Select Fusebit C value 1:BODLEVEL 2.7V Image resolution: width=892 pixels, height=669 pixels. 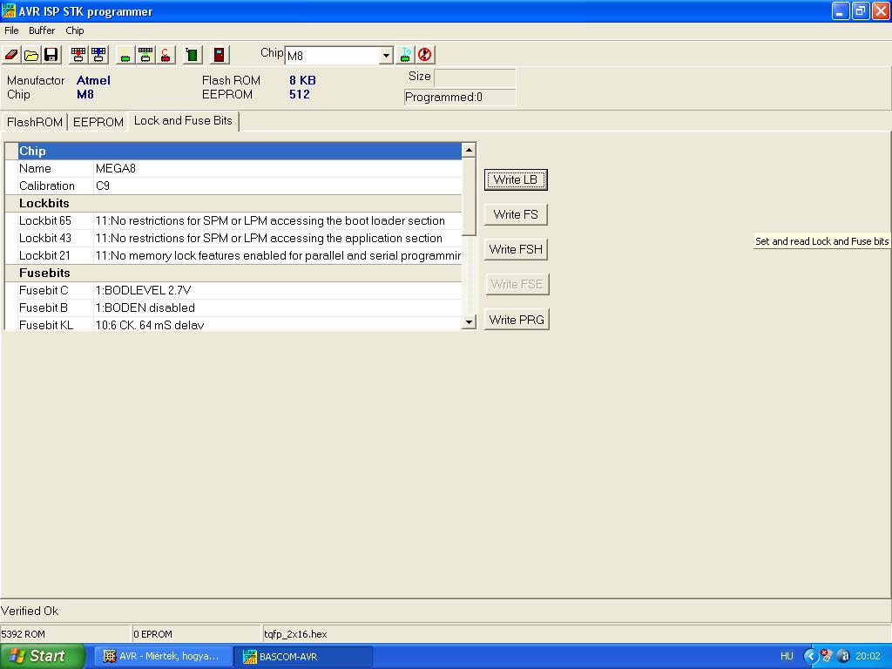tap(278, 291)
